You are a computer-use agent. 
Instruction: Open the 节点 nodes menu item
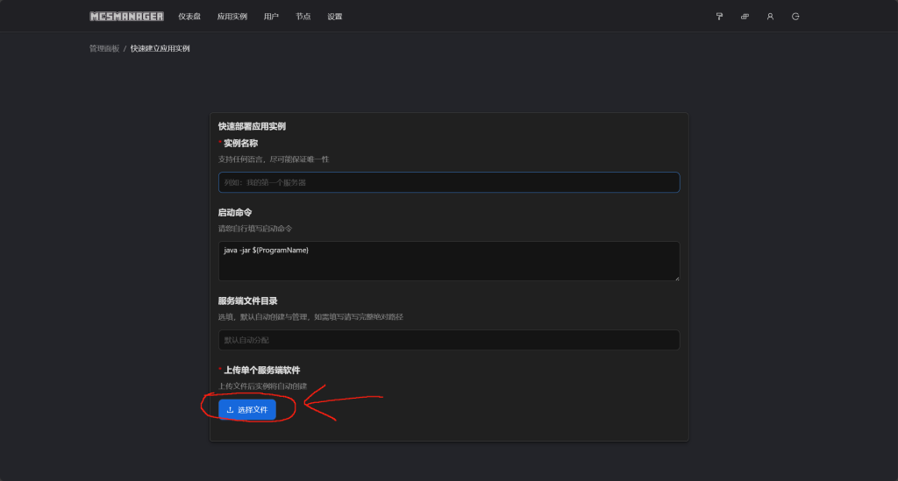click(303, 17)
